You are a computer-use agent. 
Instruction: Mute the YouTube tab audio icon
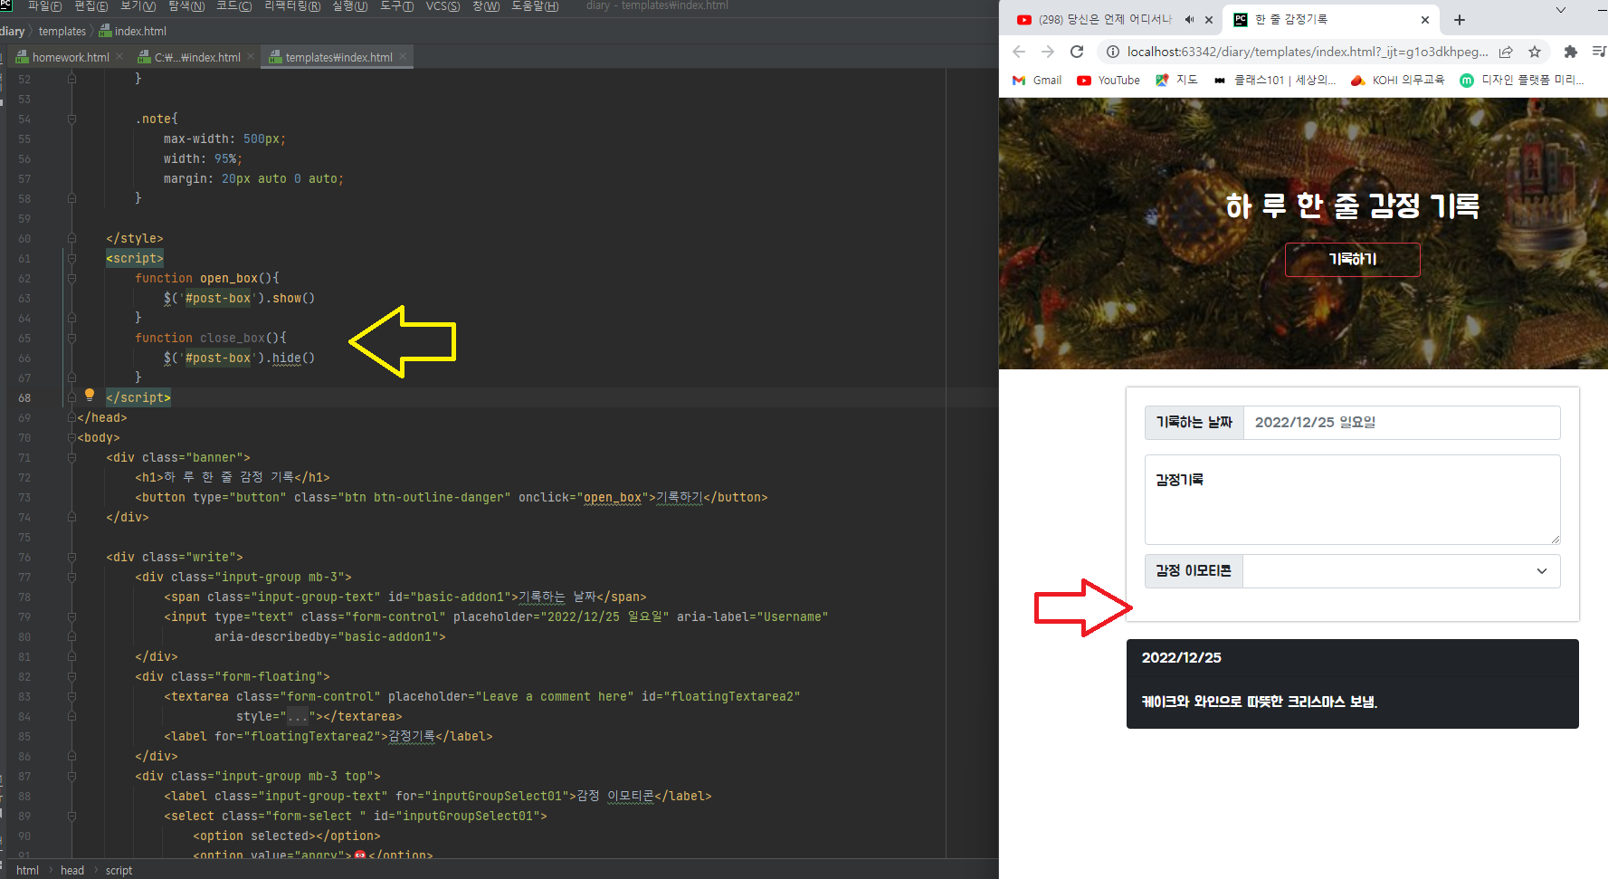point(1190,19)
